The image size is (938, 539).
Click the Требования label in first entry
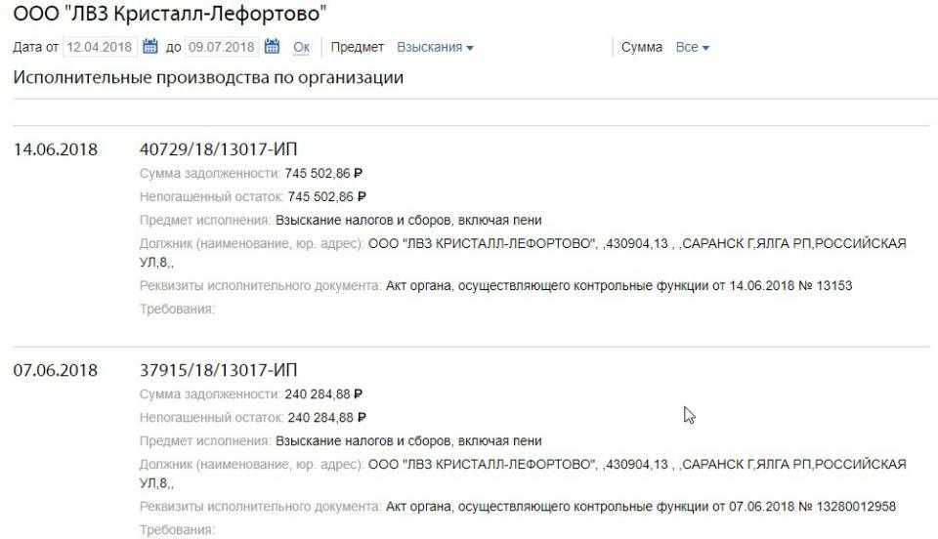click(177, 309)
